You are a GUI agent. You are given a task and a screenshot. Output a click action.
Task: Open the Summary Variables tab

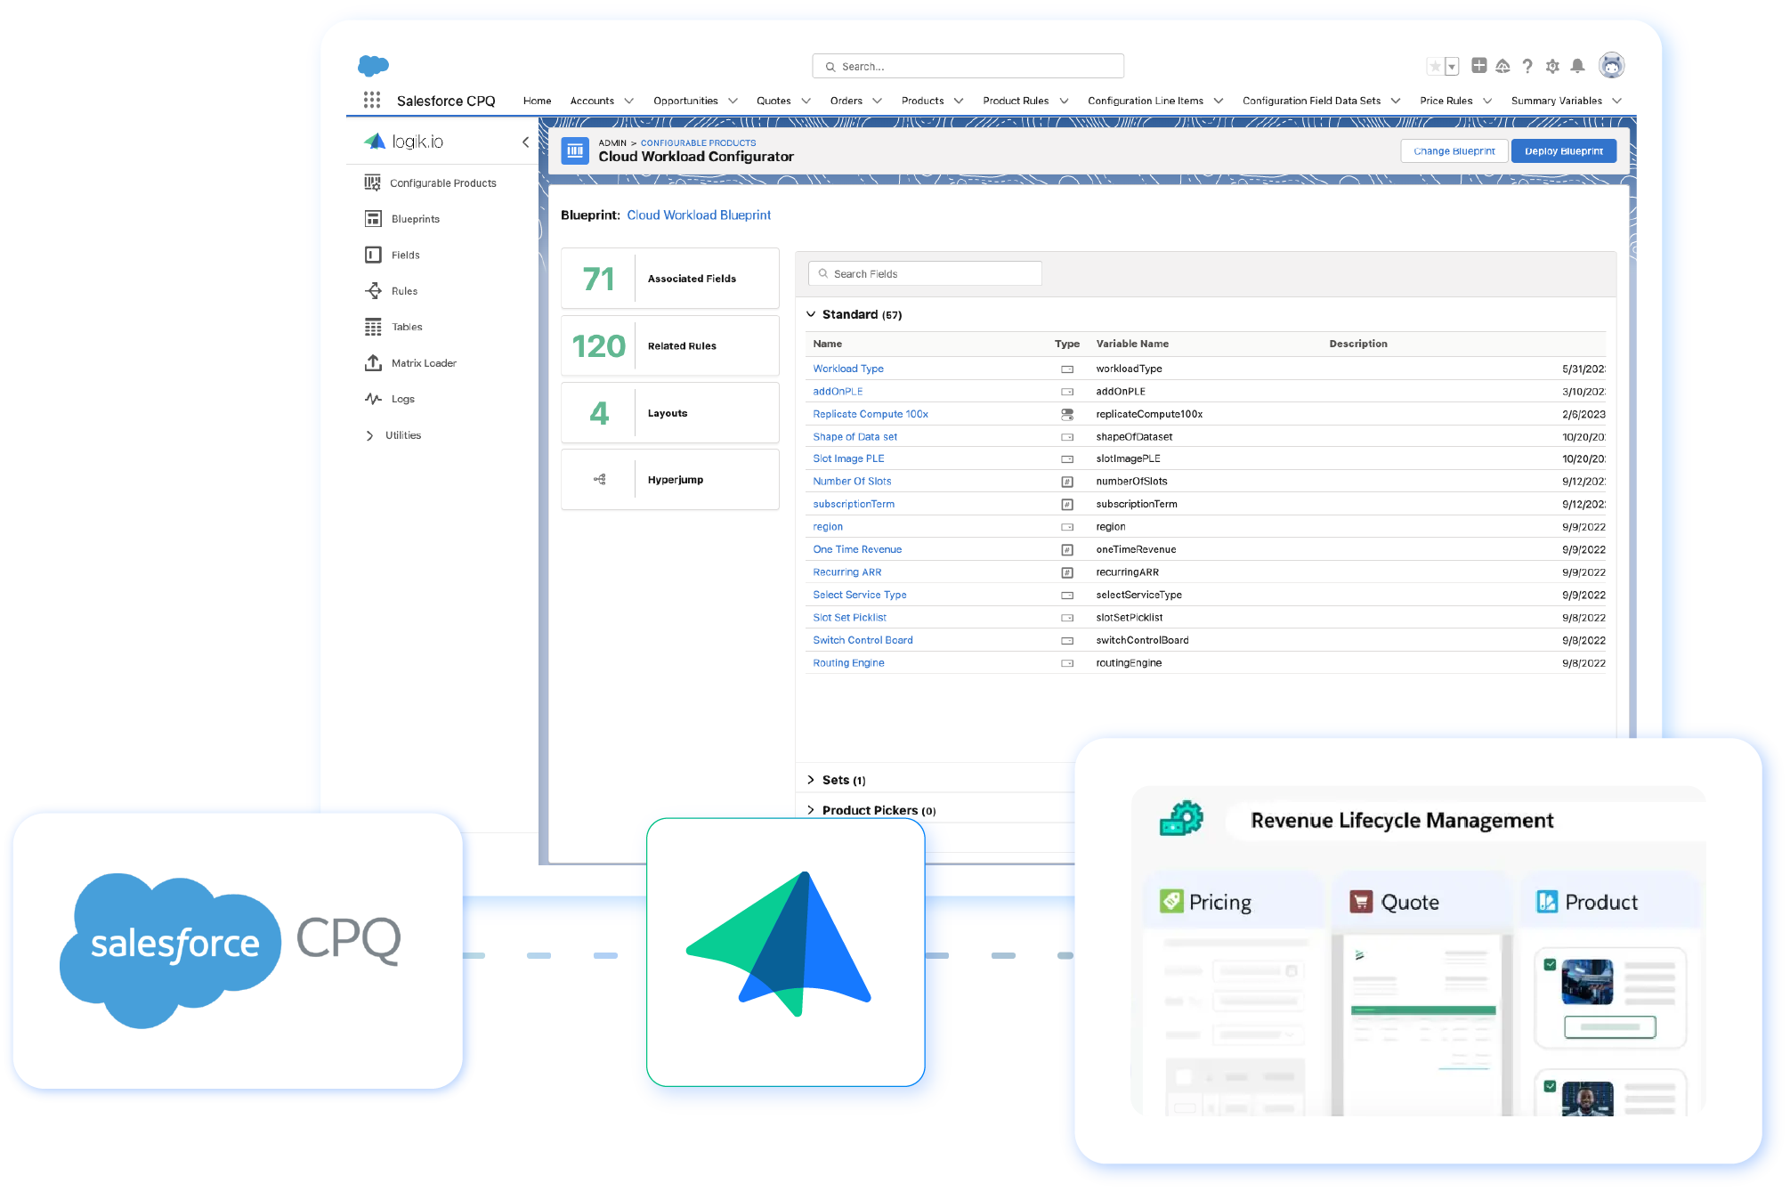(1556, 101)
